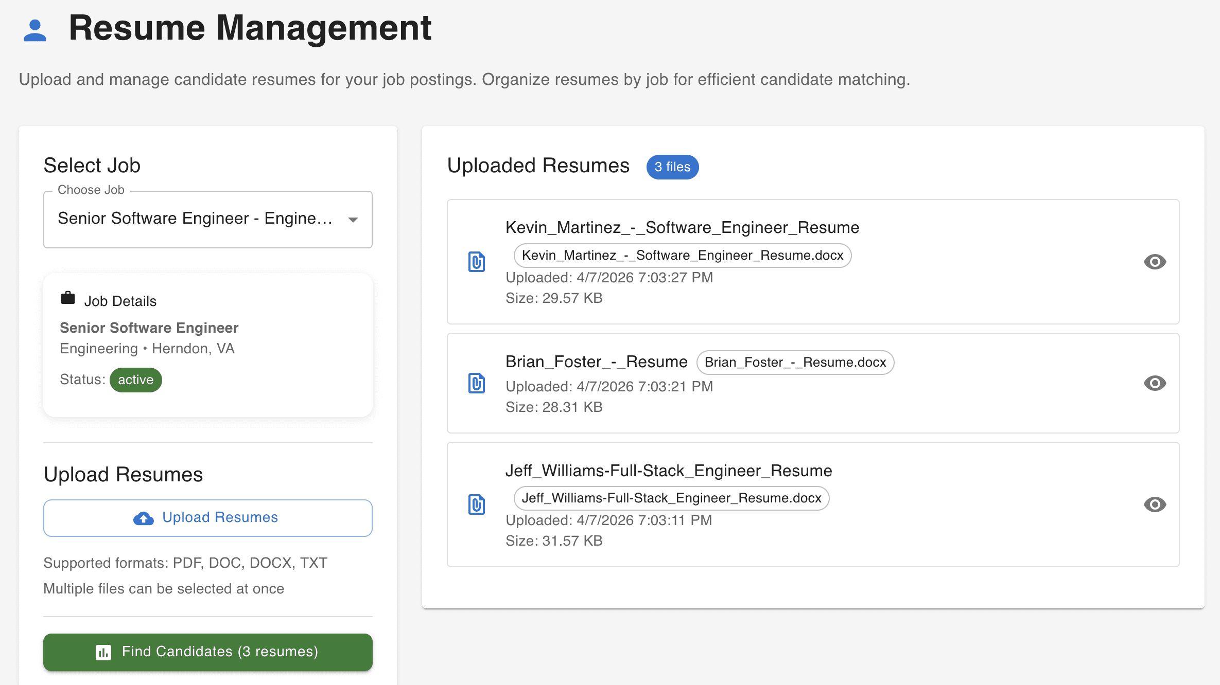Click 'Uploaded: 4/7/2026 7:03:27 PM' text
This screenshot has width=1220, height=685.
click(609, 278)
